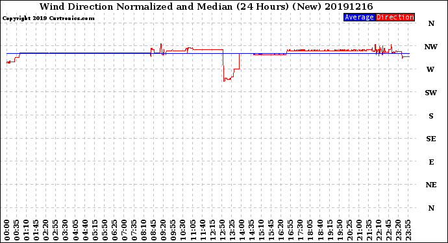Click the "N" label just below NE

tap(431, 208)
